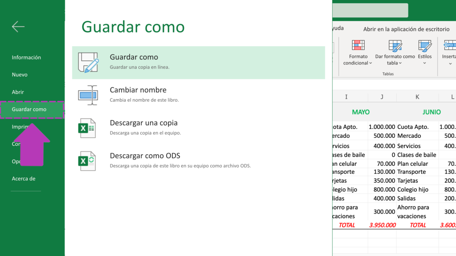Click the Formato condicional icon
456x256 pixels.
click(358, 46)
